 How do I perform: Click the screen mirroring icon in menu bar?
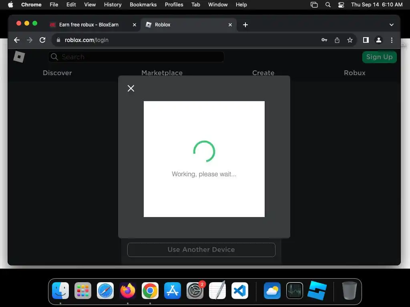coord(314,5)
